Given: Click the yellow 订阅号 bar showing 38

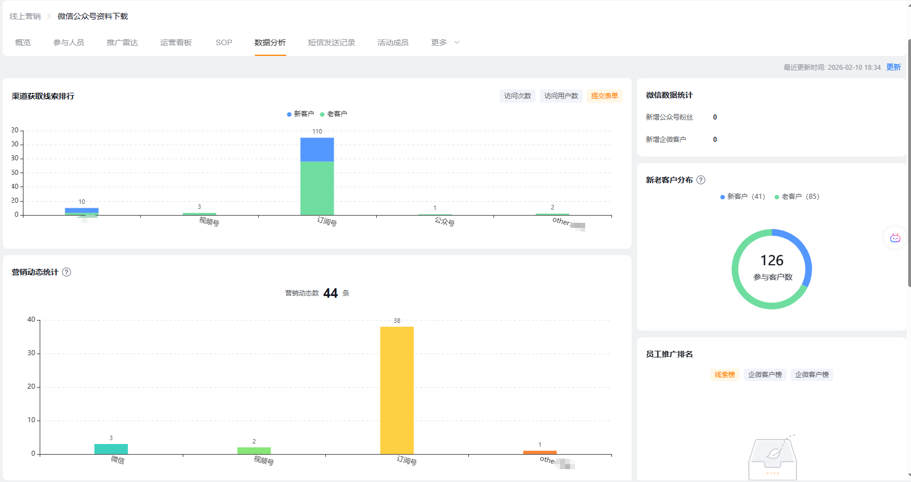Looking at the screenshot, I should click(x=397, y=390).
